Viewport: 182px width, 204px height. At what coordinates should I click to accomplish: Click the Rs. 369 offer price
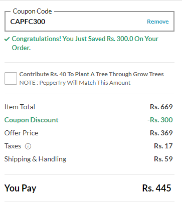tap(161, 133)
